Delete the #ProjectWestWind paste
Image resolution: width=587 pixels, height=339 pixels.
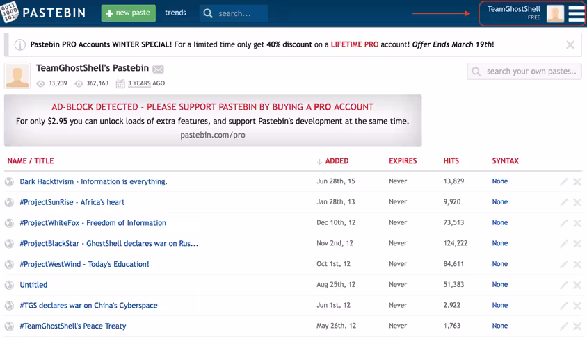577,265
